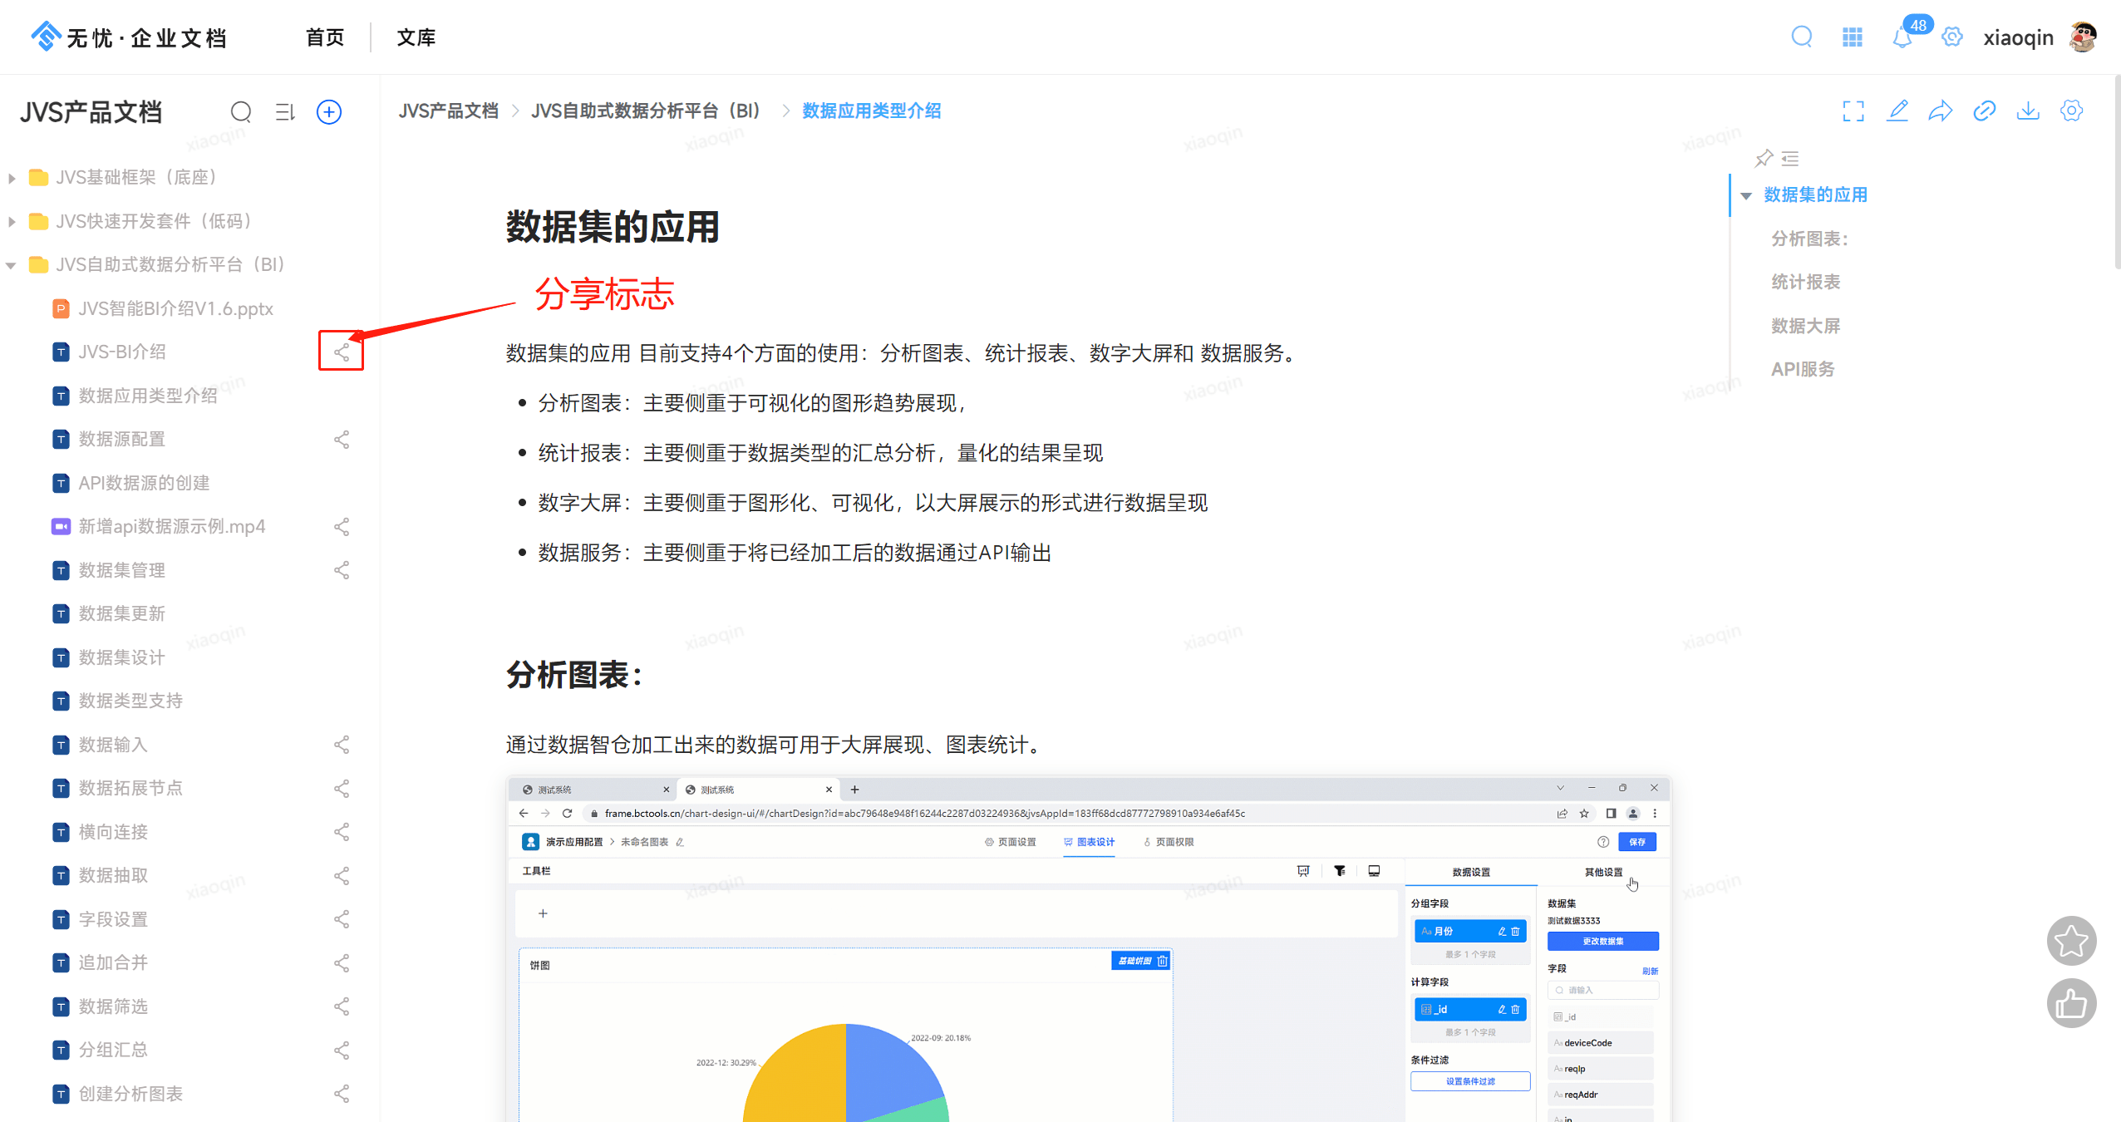Open the 数据集管理 document in tree
Image resolution: width=2121 pixels, height=1122 pixels.
click(122, 570)
